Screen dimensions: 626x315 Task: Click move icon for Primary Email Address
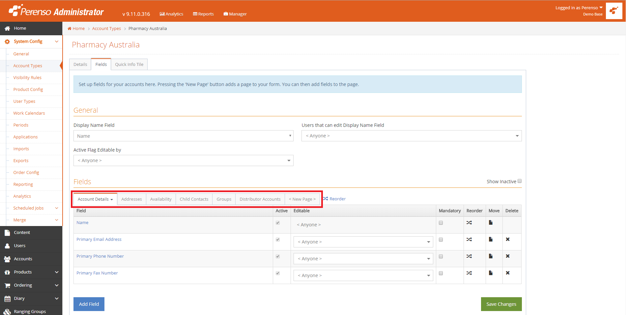491,240
